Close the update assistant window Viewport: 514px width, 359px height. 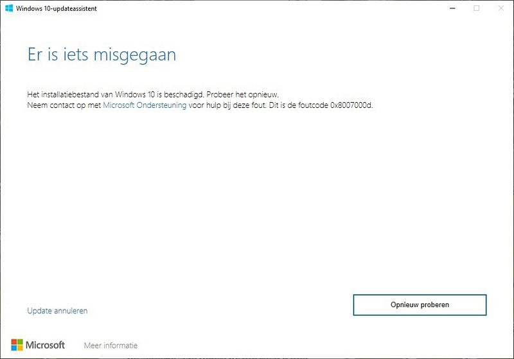[501, 8]
